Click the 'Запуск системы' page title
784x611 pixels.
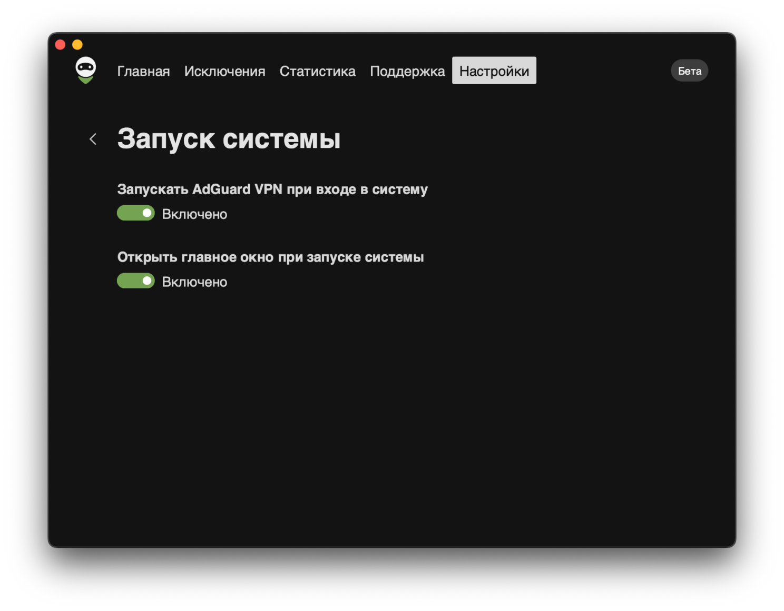[229, 138]
